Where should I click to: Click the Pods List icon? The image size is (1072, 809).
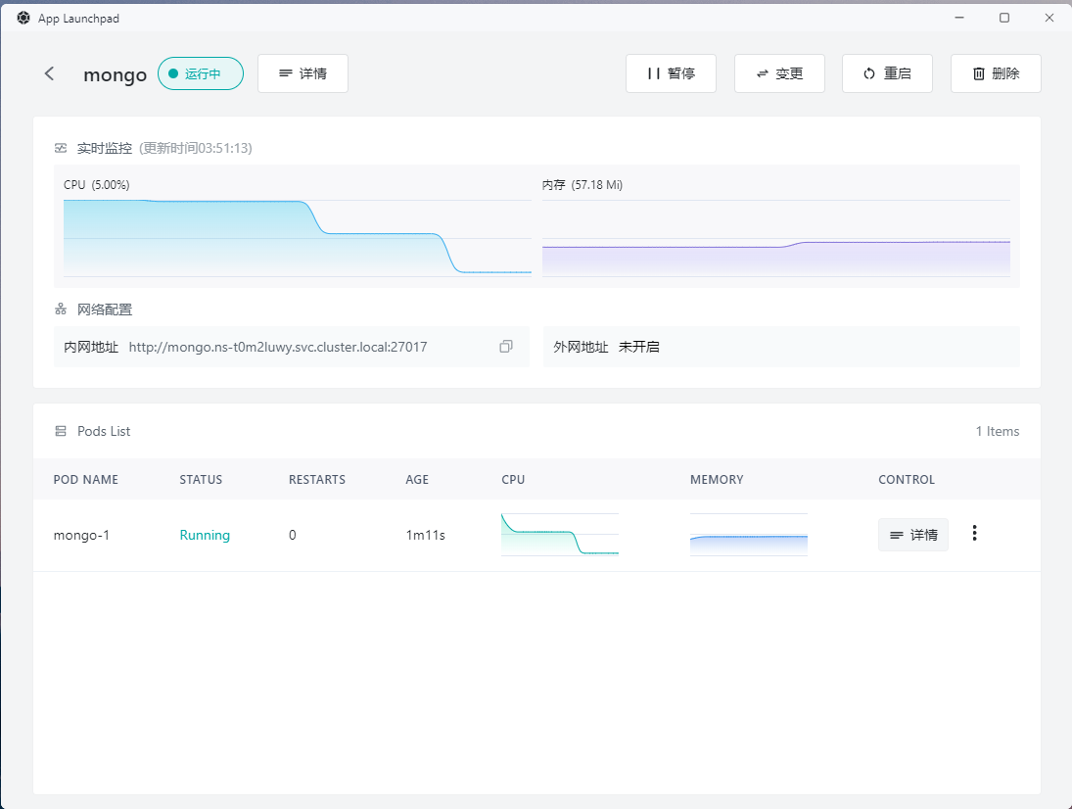tap(61, 431)
